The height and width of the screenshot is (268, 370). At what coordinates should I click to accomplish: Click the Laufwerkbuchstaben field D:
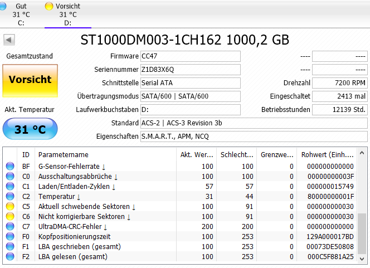pyautogui.click(x=191, y=110)
